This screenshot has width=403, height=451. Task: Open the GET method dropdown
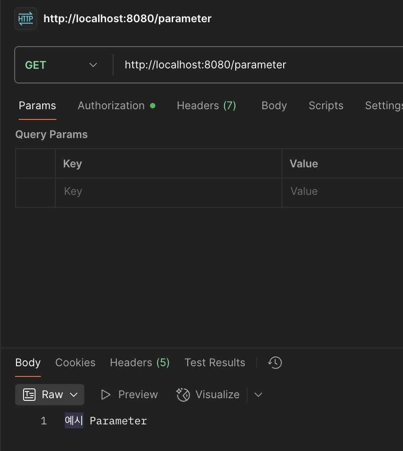[x=61, y=65]
